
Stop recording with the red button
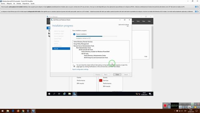click(x=165, y=105)
